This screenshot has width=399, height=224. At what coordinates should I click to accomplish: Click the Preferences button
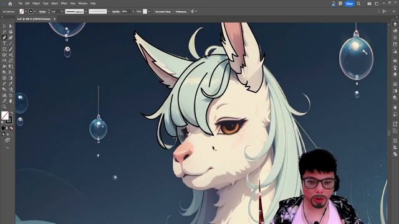coord(181,11)
